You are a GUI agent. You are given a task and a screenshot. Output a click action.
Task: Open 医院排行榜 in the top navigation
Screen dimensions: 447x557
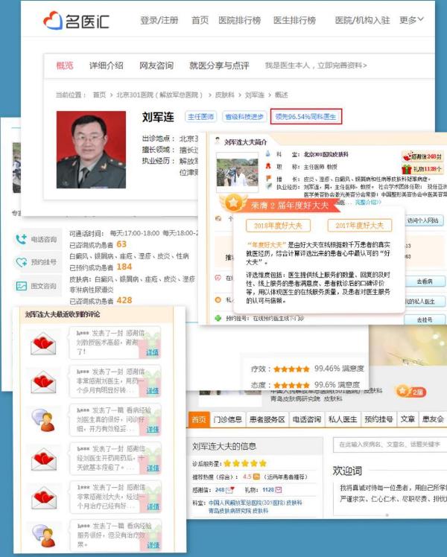pos(239,20)
